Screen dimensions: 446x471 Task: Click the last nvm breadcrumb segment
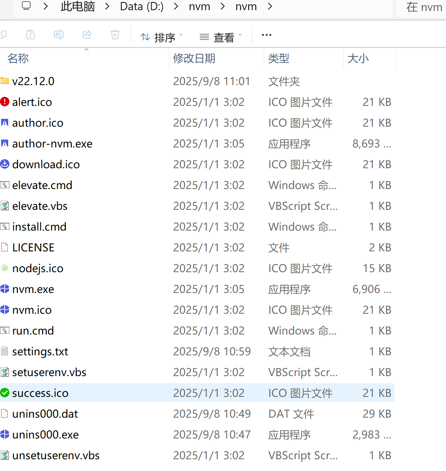pos(246,6)
